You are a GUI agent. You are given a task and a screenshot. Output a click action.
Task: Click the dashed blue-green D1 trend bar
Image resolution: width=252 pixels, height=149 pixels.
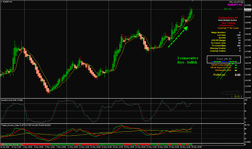(224, 62)
